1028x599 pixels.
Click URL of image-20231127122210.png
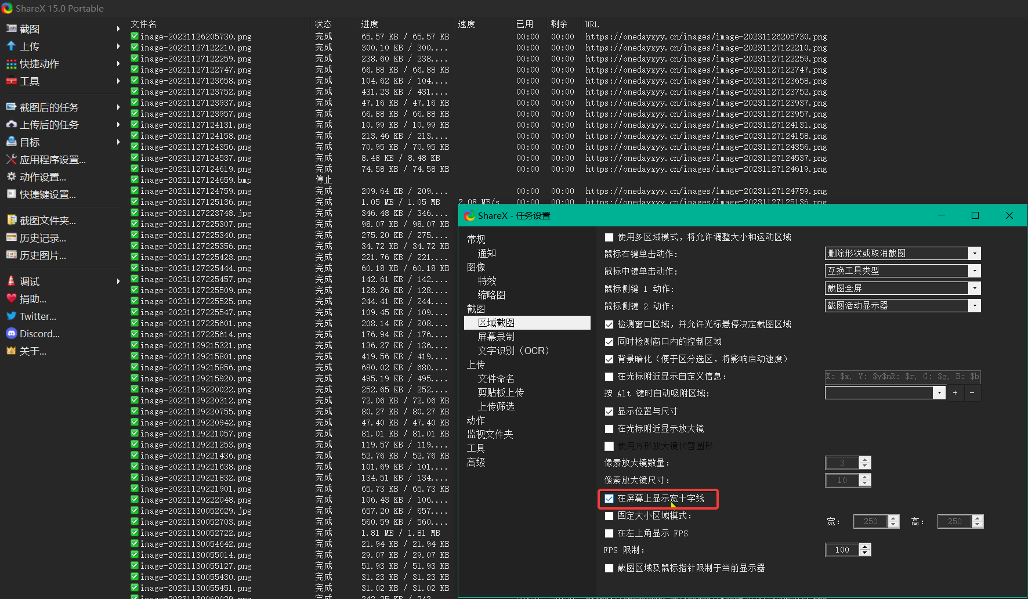coord(706,48)
